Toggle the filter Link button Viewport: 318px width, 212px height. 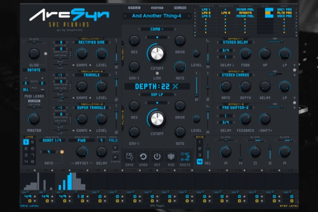[x=157, y=73]
